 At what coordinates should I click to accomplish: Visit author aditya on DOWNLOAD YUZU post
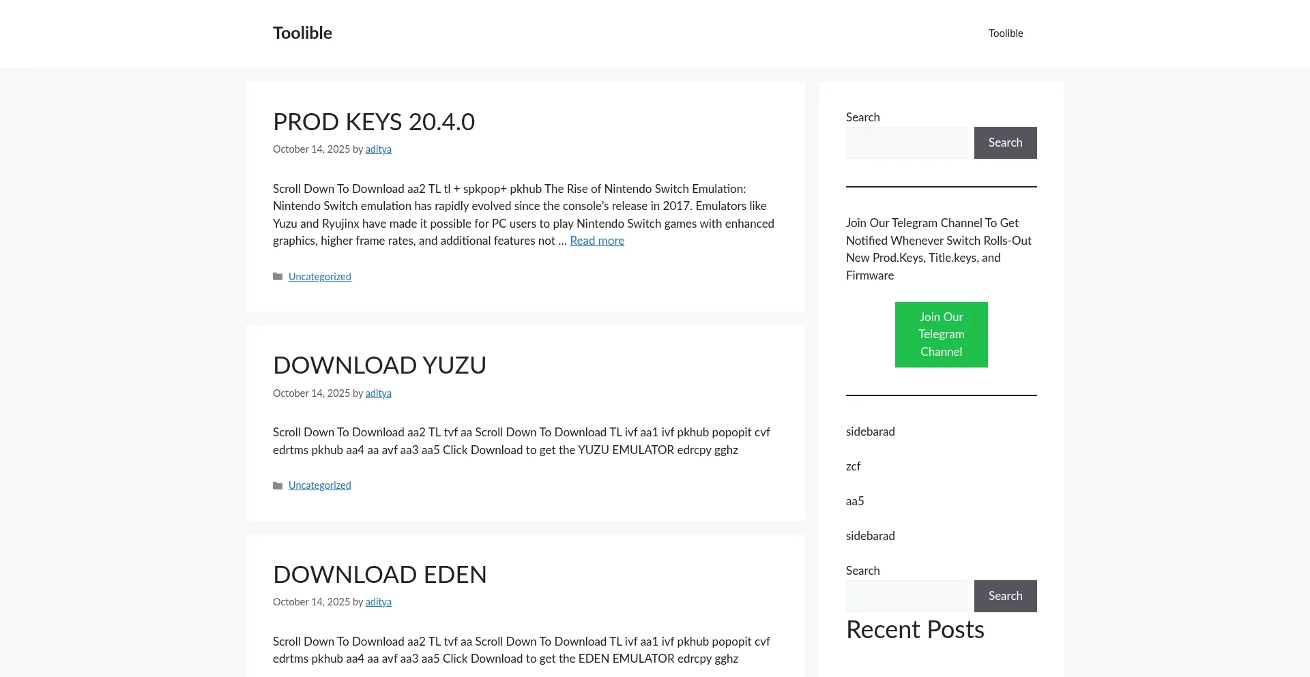[378, 393]
